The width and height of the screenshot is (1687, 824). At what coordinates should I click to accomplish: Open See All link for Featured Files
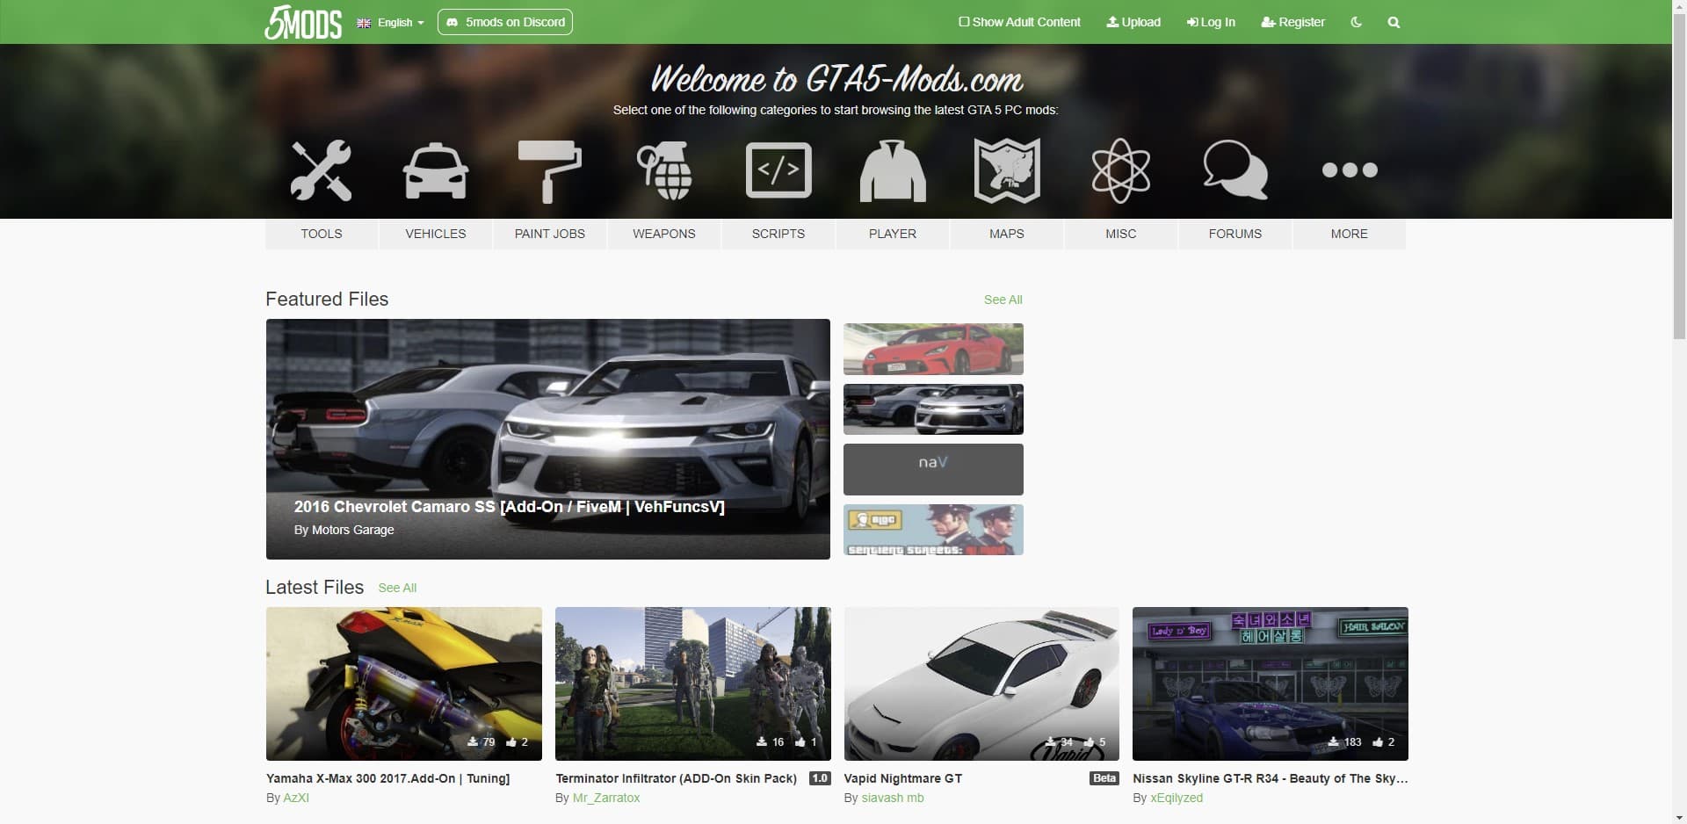(1003, 300)
